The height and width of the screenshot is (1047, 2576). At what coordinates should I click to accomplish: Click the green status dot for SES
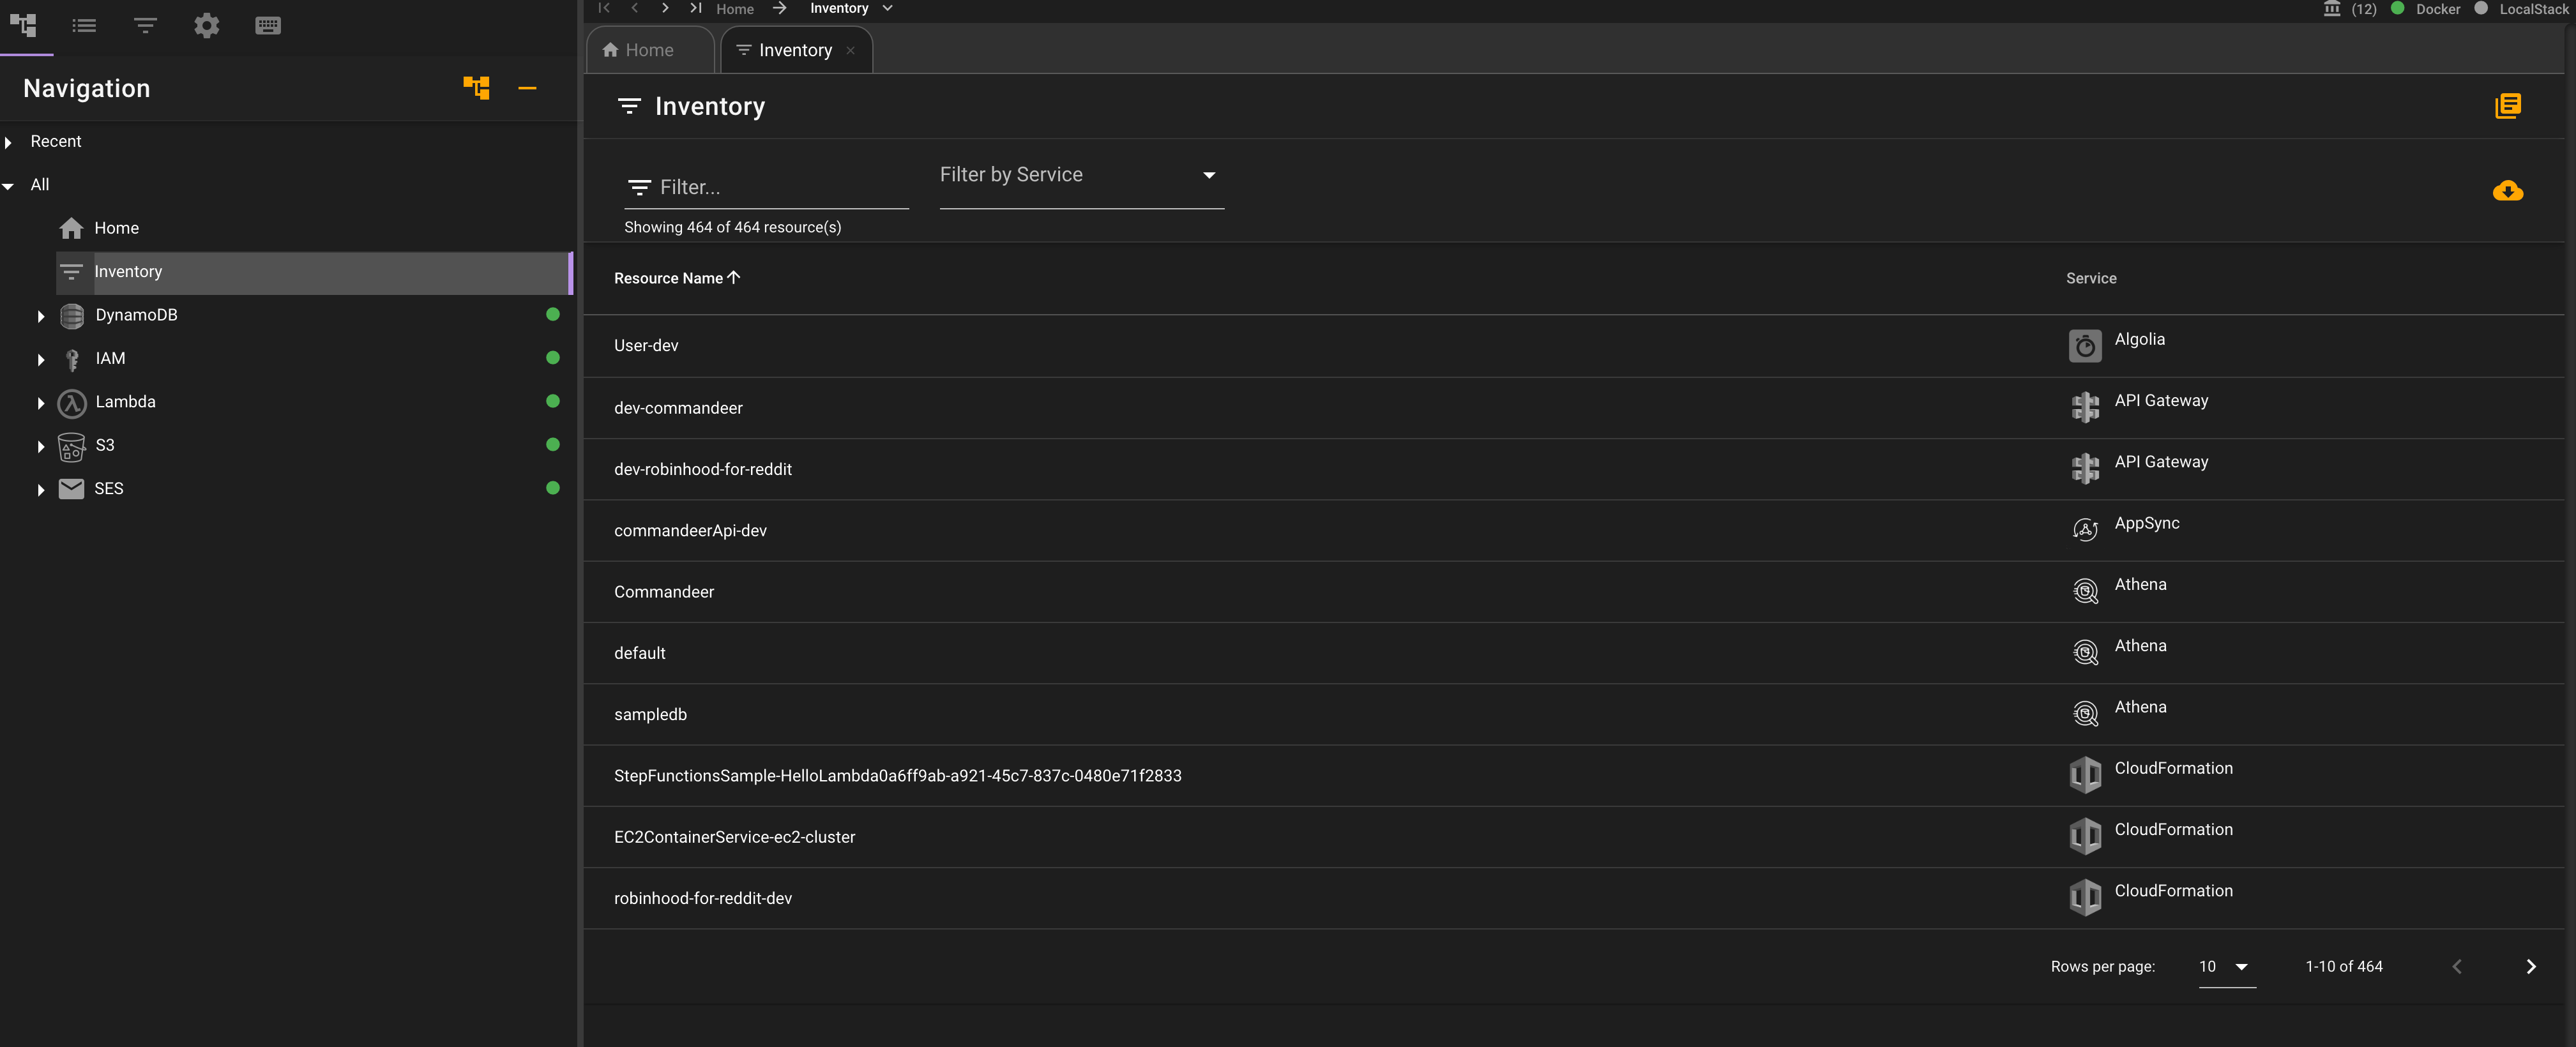pos(553,488)
